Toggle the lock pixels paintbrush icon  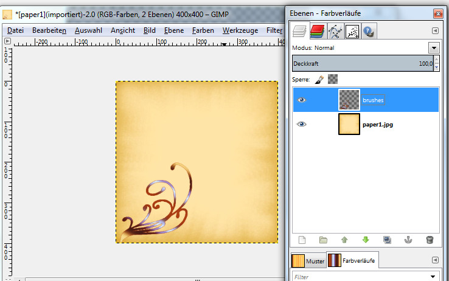[319, 79]
